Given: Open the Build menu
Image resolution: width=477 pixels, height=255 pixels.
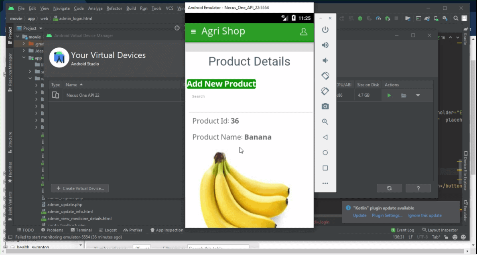Looking at the screenshot, I should [131, 8].
